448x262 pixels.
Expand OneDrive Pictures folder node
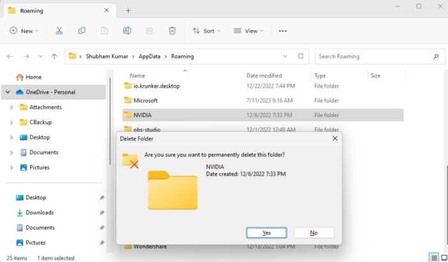(12, 167)
